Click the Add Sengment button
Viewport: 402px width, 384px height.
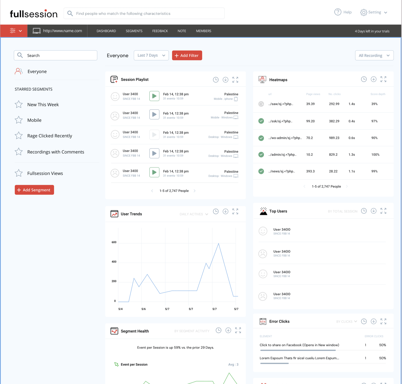(34, 190)
